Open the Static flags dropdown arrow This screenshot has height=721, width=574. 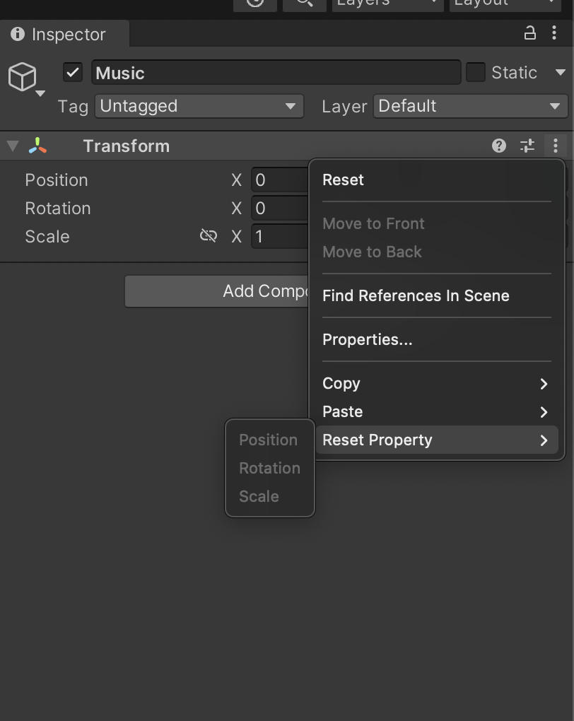pos(561,72)
